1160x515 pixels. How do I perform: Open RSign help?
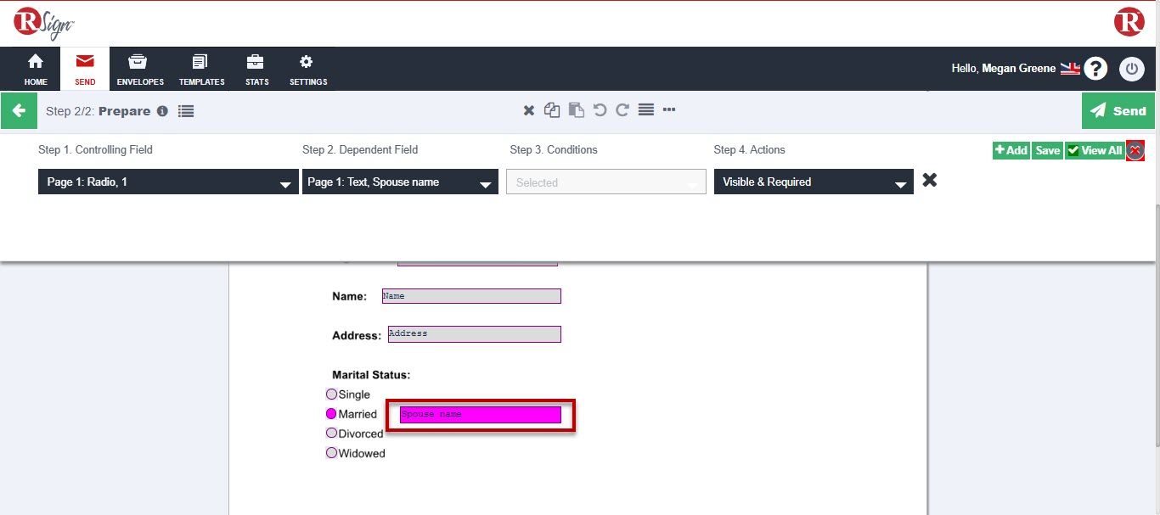1095,68
